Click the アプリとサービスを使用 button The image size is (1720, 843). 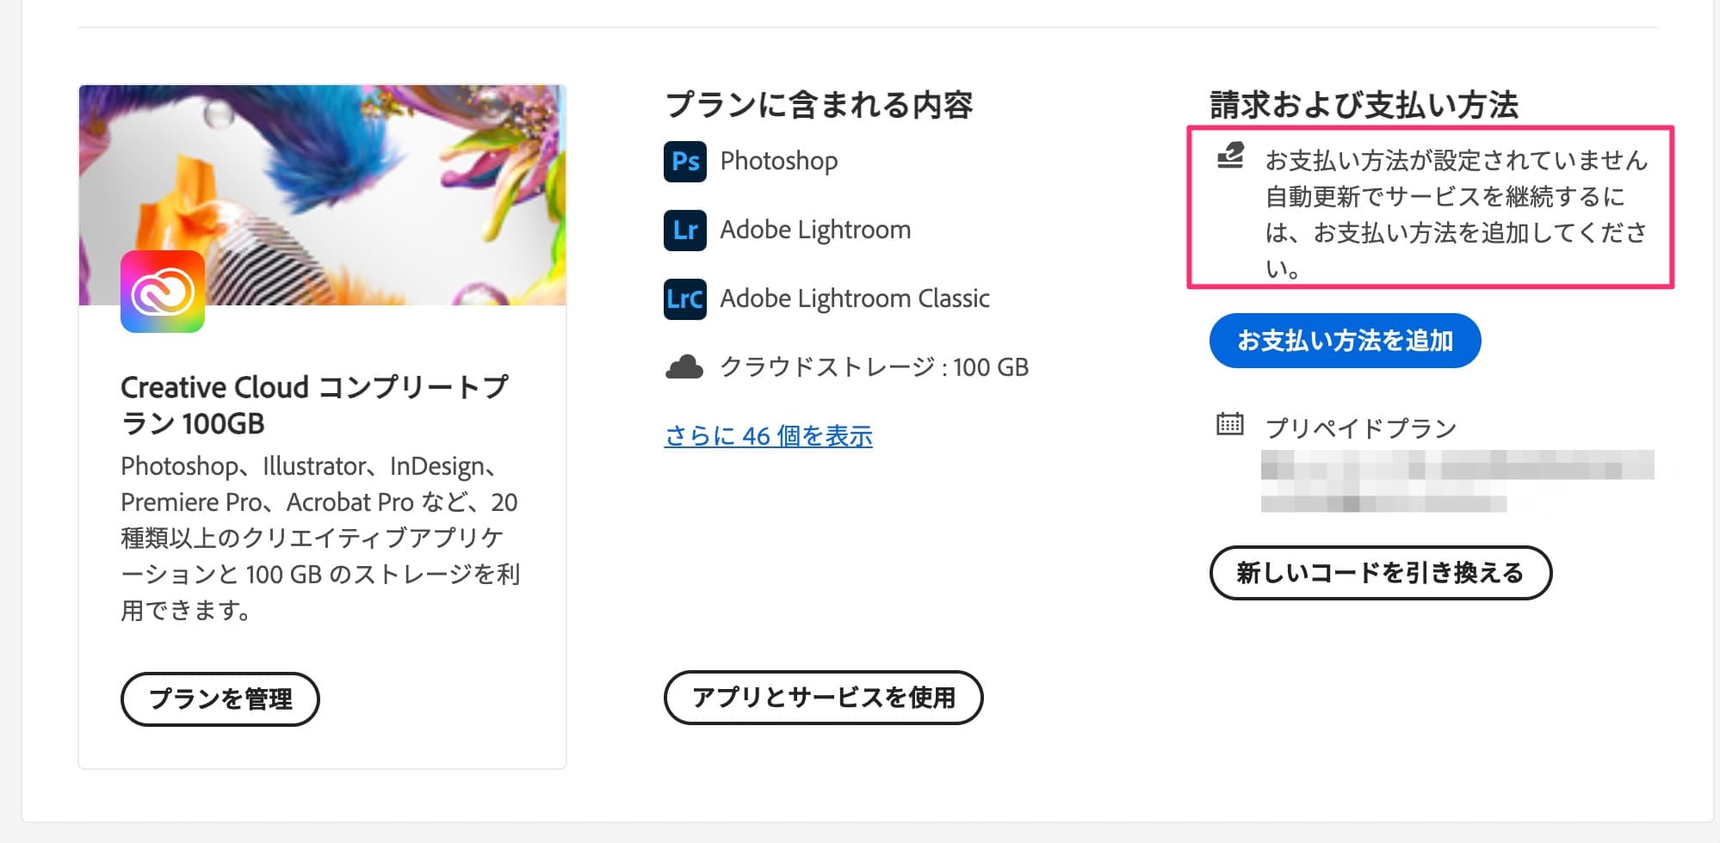[x=824, y=698]
